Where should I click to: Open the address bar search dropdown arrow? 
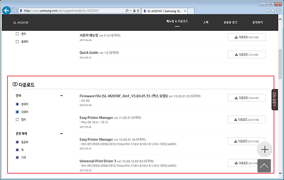coord(131,11)
